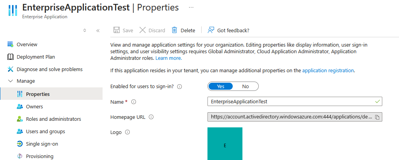Click the Overview grid icon
Image resolution: width=399 pixels, height=160 pixels.
click(x=10, y=44)
